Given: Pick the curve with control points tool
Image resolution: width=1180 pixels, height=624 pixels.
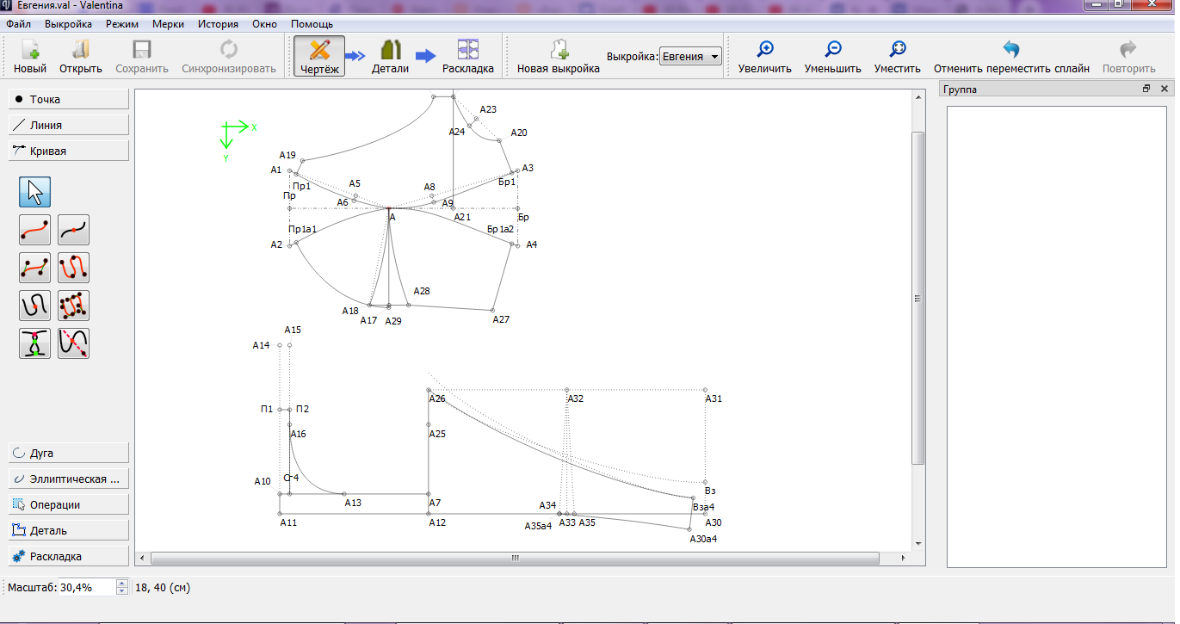Looking at the screenshot, I should [35, 268].
